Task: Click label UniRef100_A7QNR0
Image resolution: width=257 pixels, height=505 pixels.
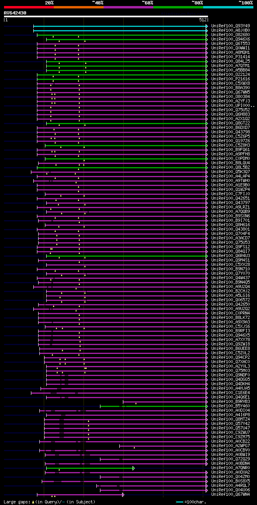Action: pyautogui.click(x=230, y=468)
